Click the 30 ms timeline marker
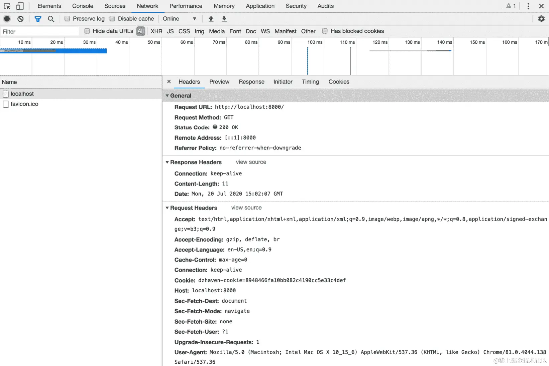Viewport: 549px width, 366px height. 89,42
